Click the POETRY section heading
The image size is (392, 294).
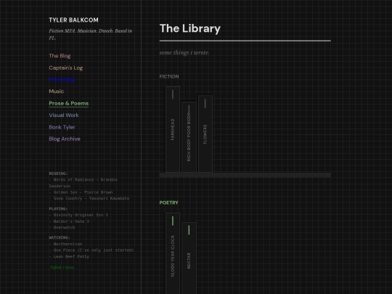tap(169, 203)
